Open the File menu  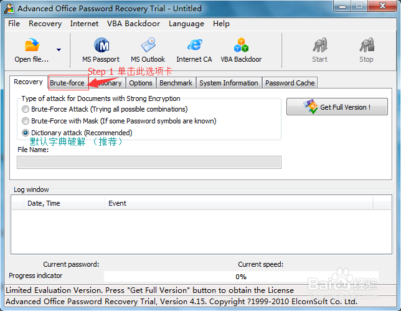click(x=14, y=24)
